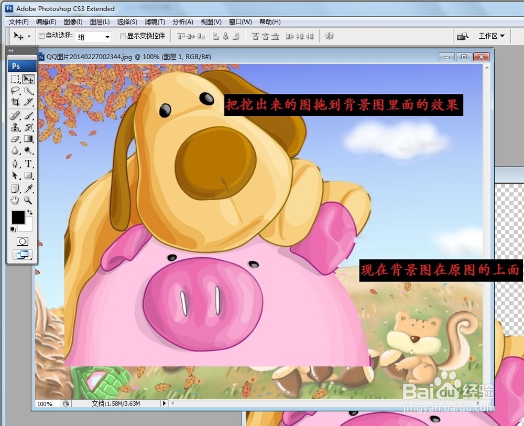Align vertical centers of layers
Screen dimensions: 524x426
pos(191,36)
